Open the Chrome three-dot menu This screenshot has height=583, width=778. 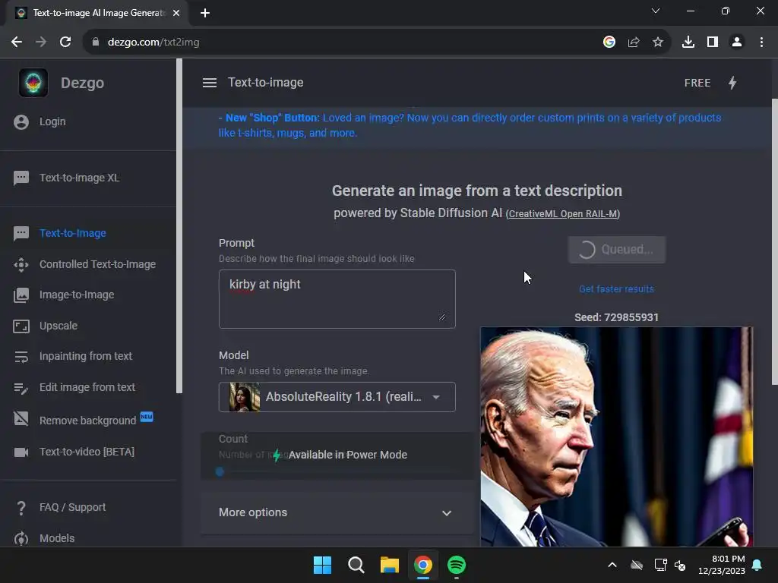click(x=761, y=43)
